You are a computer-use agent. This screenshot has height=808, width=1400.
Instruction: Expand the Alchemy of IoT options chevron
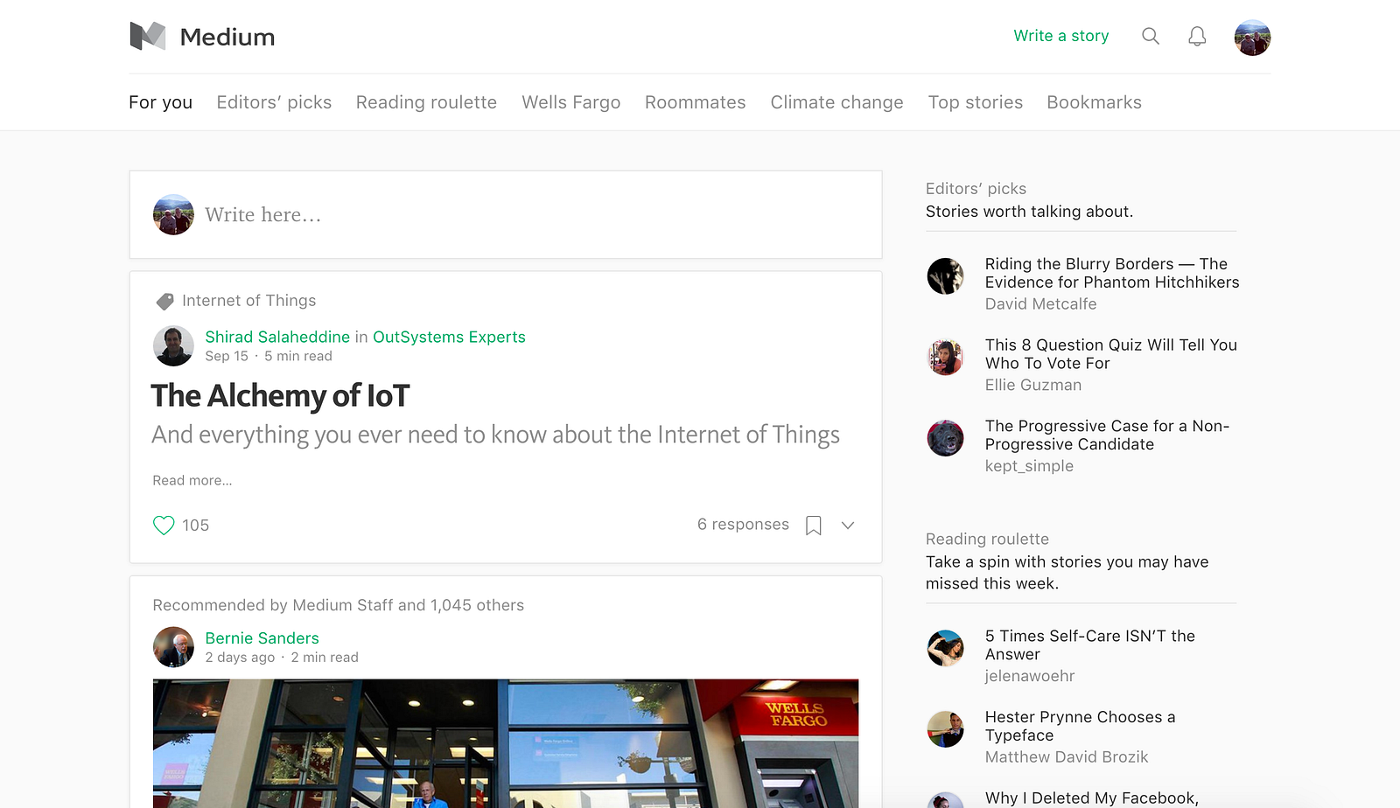[x=848, y=525]
